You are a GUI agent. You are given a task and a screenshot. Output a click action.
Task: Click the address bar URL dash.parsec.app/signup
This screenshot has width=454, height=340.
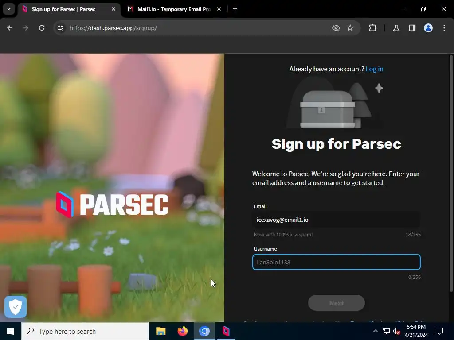click(x=113, y=28)
